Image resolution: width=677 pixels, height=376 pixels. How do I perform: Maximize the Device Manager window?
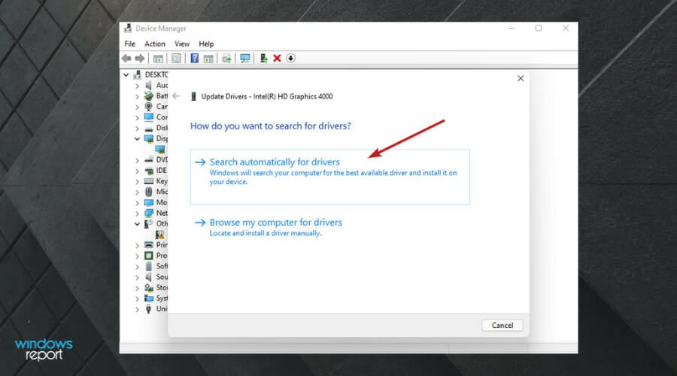539,28
